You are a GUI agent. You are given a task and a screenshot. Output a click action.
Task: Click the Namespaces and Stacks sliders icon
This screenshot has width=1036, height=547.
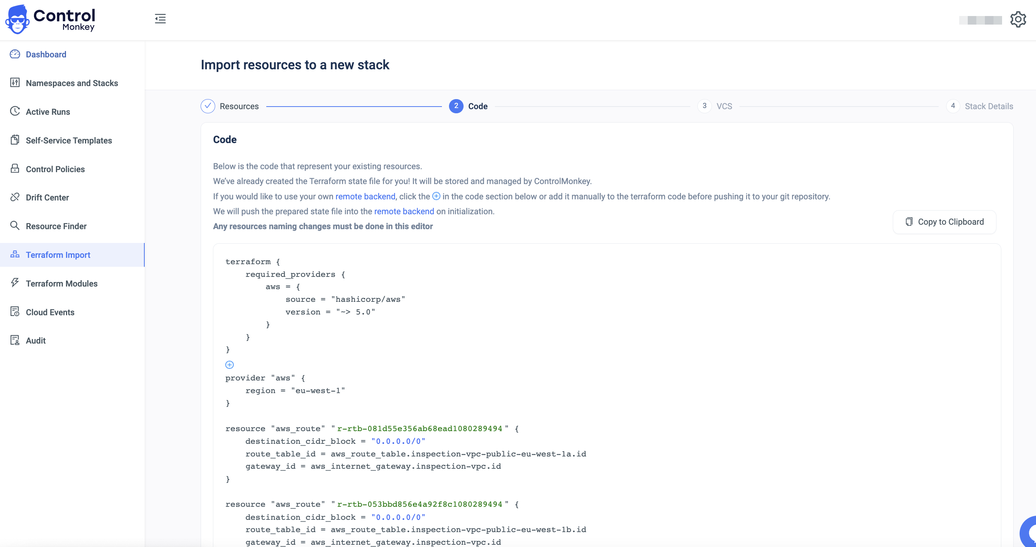pyautogui.click(x=15, y=82)
